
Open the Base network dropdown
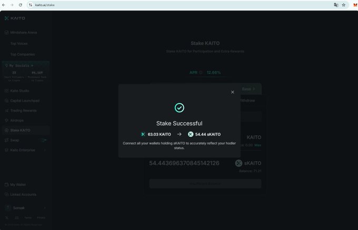coord(248,89)
